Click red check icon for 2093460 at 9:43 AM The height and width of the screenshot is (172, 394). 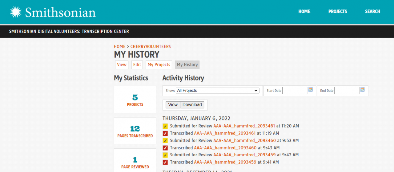pyautogui.click(x=165, y=148)
